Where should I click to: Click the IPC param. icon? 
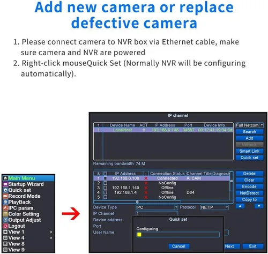point(5,208)
